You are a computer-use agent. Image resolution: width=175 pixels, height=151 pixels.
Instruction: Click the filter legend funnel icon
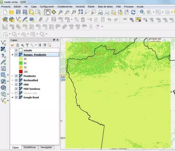pyautogui.click(x=27, y=45)
